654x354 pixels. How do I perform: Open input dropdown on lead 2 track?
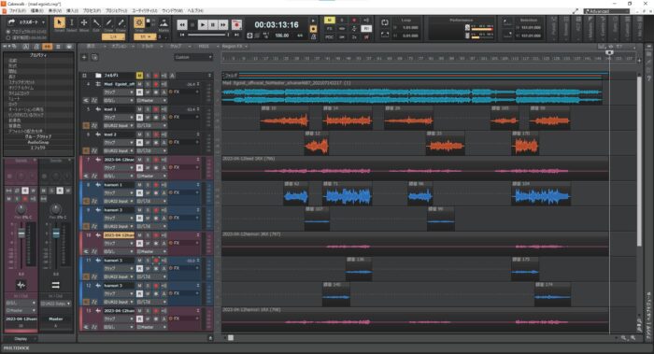coord(119,150)
